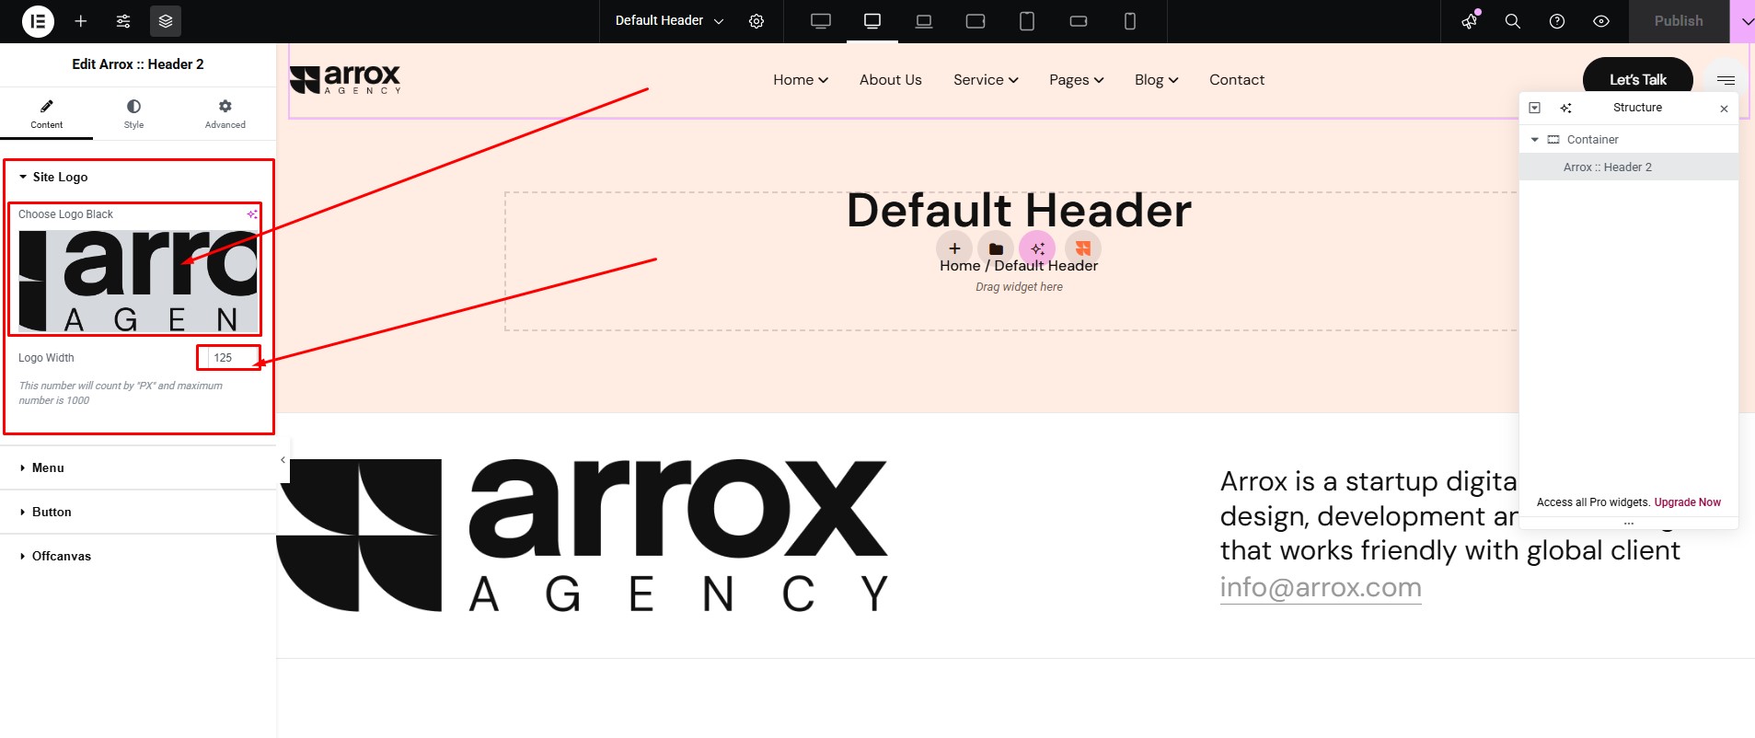The image size is (1755, 738).
Task: Click the AI sparkle icon on canvas
Action: pyautogui.click(x=1037, y=248)
